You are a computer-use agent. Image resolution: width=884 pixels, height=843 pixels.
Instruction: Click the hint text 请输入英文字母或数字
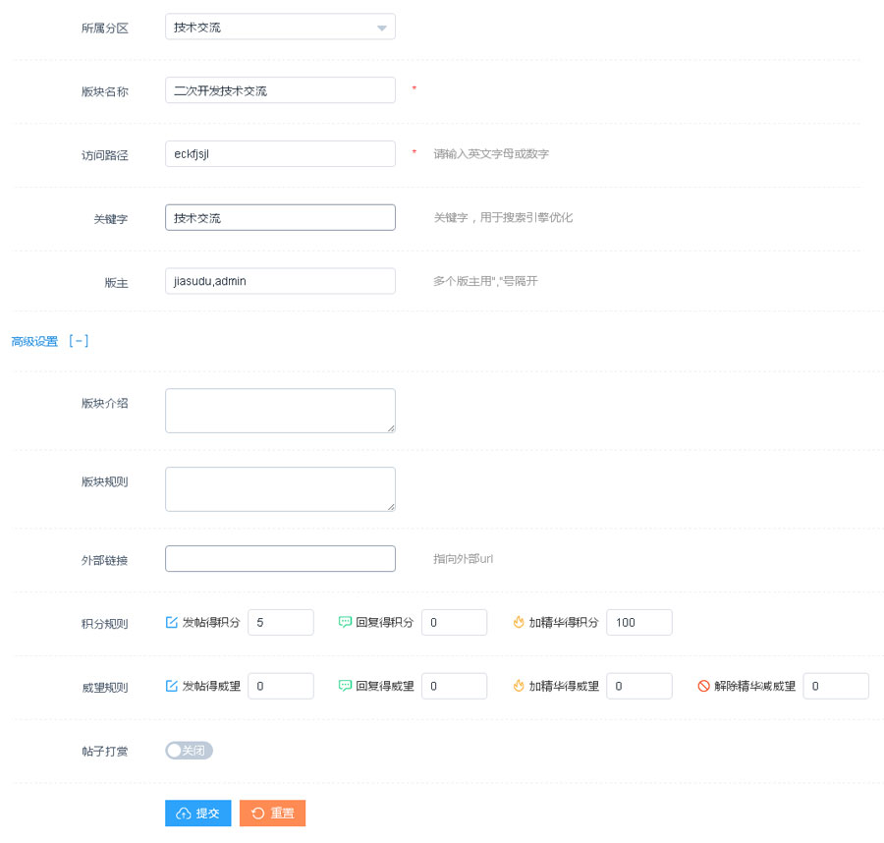tap(490, 154)
